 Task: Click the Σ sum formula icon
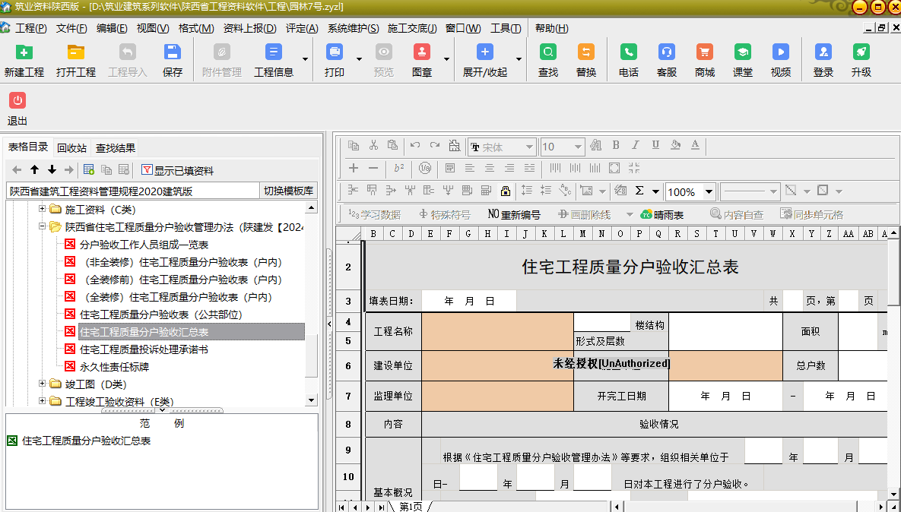(x=639, y=191)
